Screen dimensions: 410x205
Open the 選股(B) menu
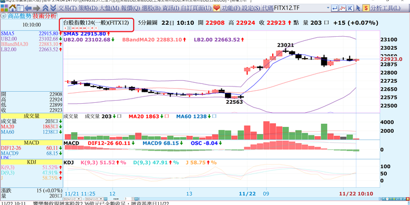151,8
